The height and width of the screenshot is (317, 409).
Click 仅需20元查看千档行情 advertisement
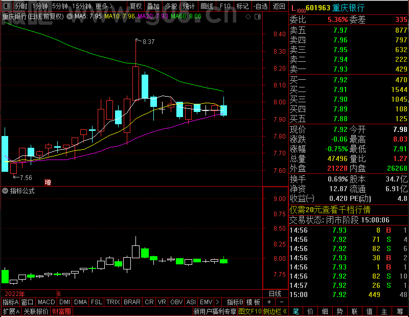click(330, 210)
